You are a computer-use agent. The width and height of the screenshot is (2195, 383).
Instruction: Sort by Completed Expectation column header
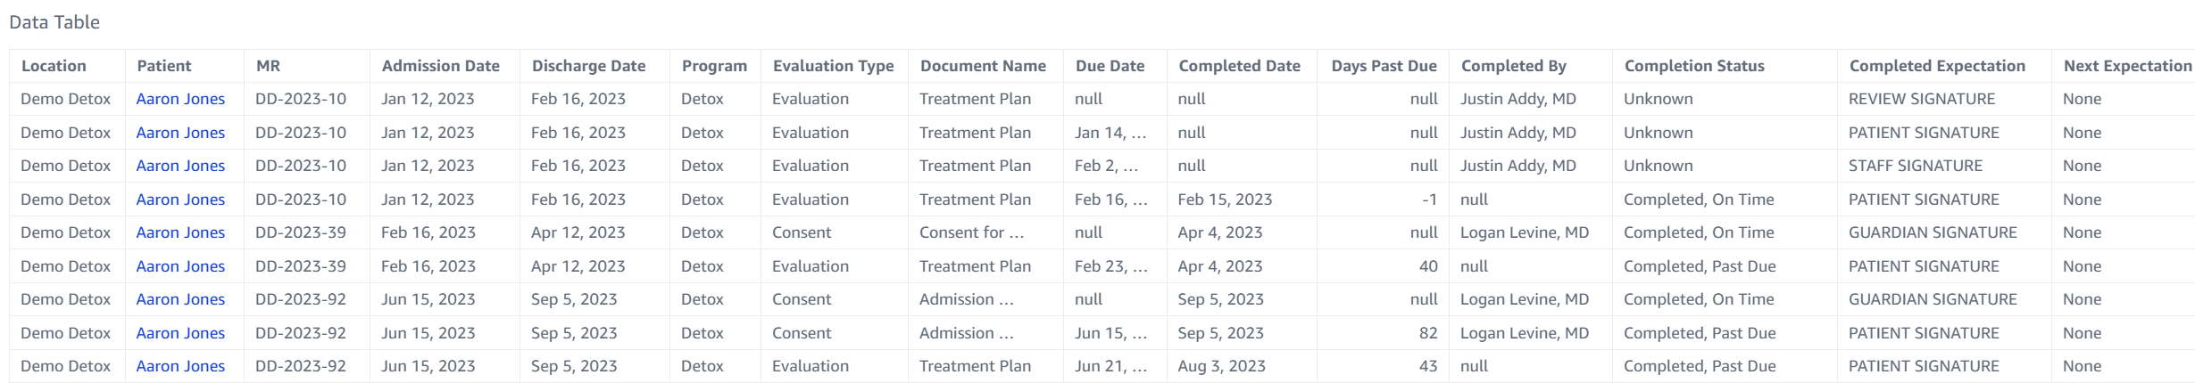pyautogui.click(x=1937, y=66)
